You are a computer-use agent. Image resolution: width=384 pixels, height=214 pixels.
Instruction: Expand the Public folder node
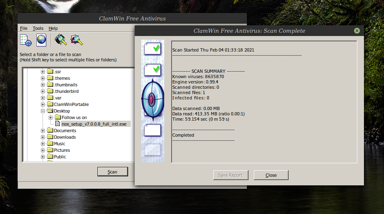43,157
